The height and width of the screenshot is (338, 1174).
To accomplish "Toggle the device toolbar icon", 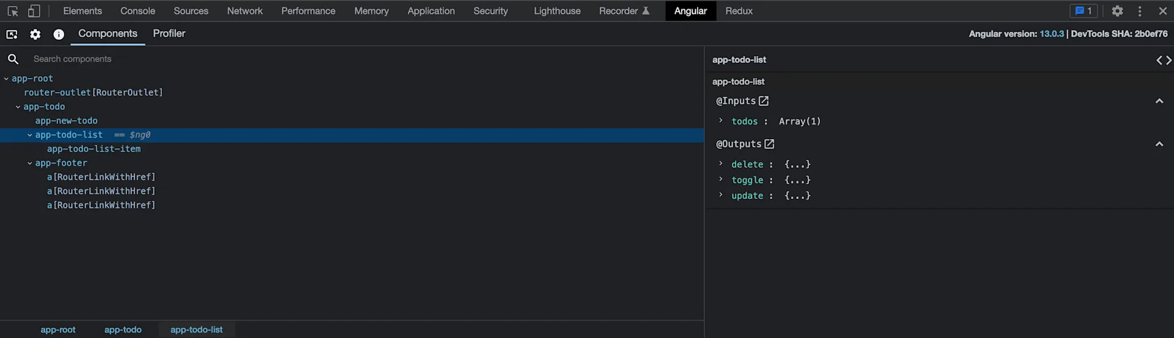I will pos(34,11).
